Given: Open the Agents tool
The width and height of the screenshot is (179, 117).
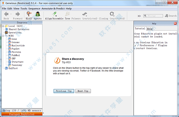Looking at the screenshot, I should click(38, 15).
